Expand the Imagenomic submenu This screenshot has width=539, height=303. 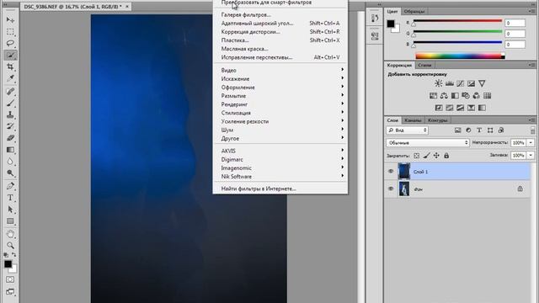[280, 168]
